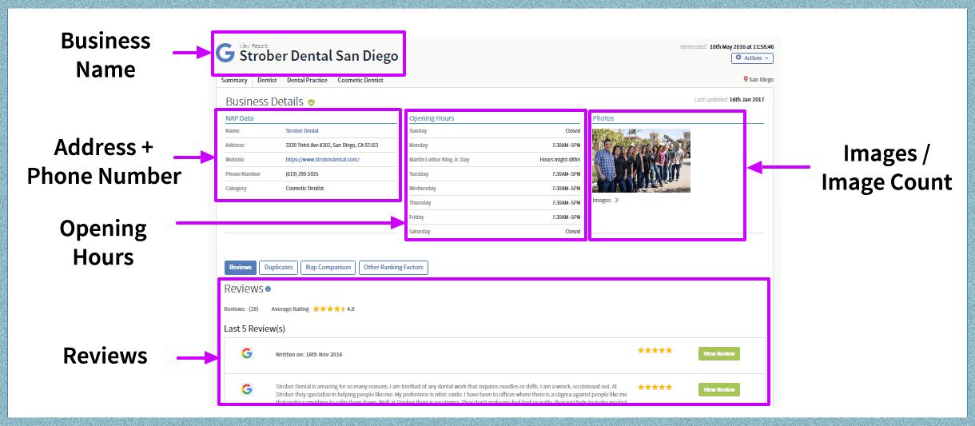Click the green verified shield icon
Viewport: 975px width, 426px height.
311,102
